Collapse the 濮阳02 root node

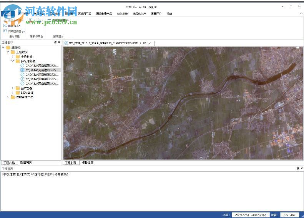[3, 47]
